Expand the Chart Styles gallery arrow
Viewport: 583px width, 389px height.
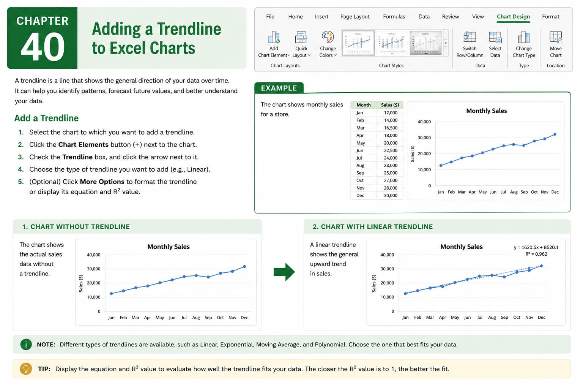click(446, 43)
